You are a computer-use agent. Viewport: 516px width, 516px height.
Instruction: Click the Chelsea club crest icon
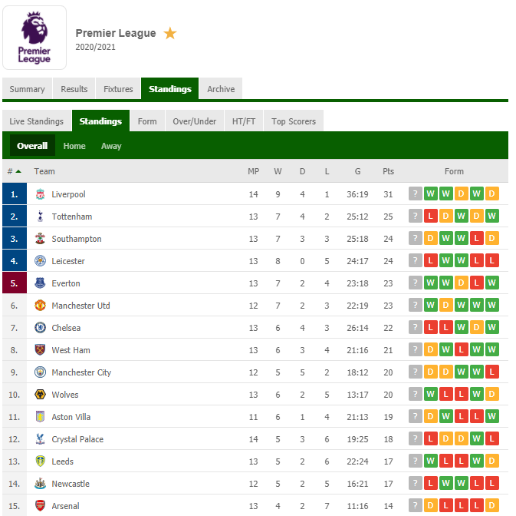(x=40, y=328)
